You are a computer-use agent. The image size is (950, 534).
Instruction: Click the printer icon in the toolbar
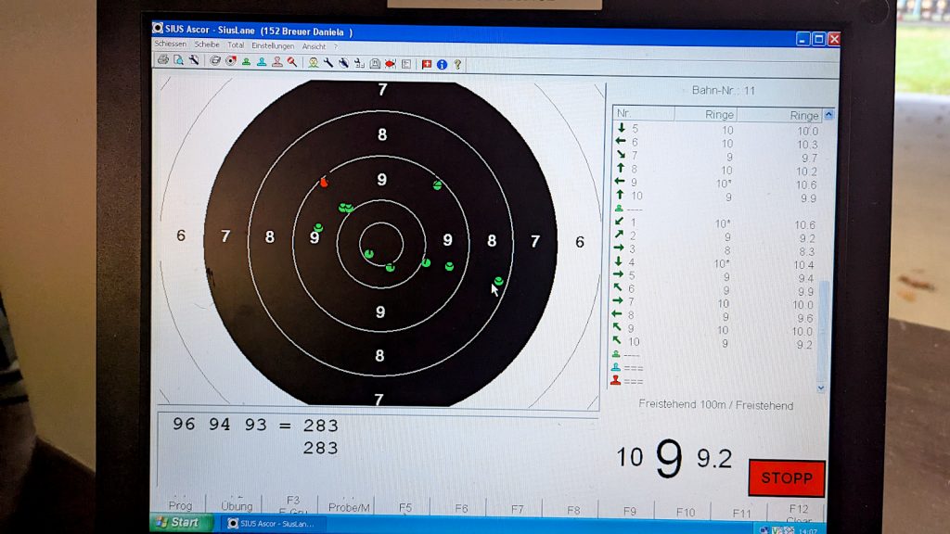[163, 62]
